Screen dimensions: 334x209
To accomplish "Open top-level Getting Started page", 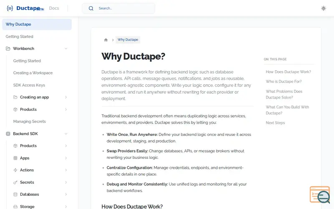I will pos(19,36).
